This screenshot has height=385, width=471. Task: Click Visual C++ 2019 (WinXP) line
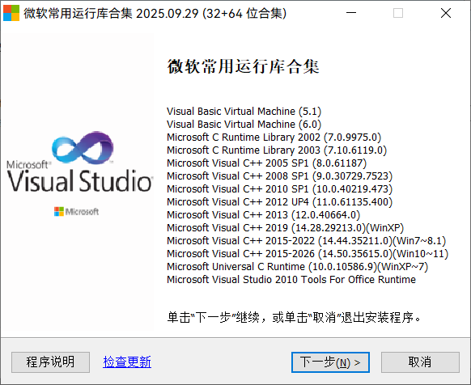tap(286, 227)
